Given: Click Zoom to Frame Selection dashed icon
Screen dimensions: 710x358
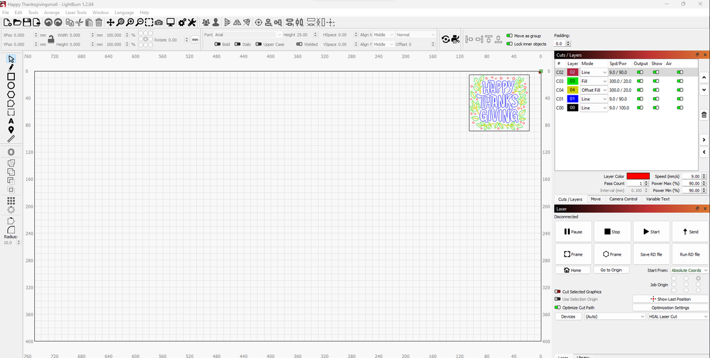Looking at the screenshot, I should tap(150, 22).
